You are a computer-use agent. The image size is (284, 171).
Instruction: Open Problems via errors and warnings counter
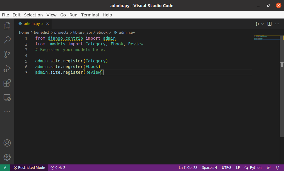[x=58, y=168]
